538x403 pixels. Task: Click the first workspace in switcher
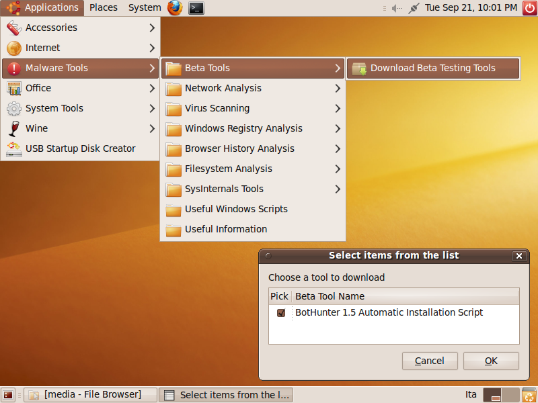[x=492, y=395]
